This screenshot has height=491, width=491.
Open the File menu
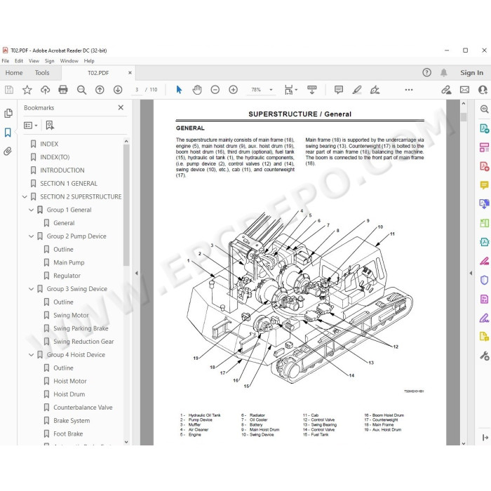coord(6,61)
